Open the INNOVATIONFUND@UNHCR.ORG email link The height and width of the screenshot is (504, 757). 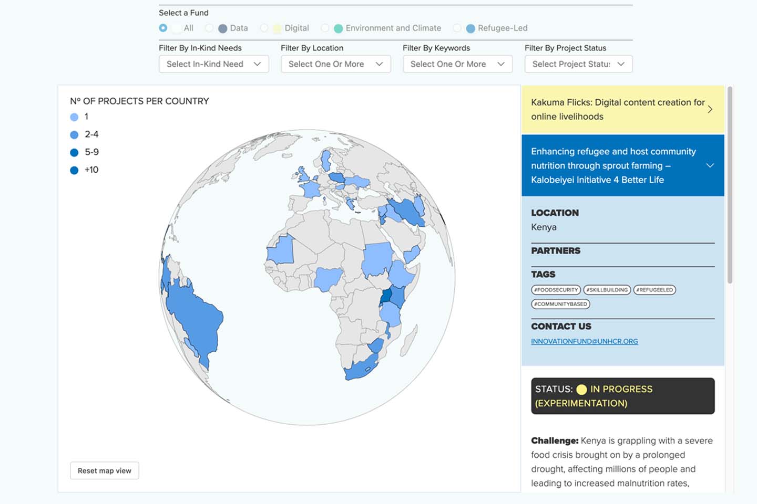pyautogui.click(x=584, y=341)
